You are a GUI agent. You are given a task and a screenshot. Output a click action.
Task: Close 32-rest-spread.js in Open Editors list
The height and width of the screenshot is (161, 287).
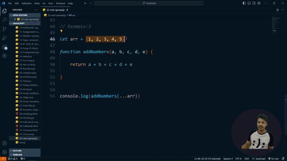tap(15, 19)
